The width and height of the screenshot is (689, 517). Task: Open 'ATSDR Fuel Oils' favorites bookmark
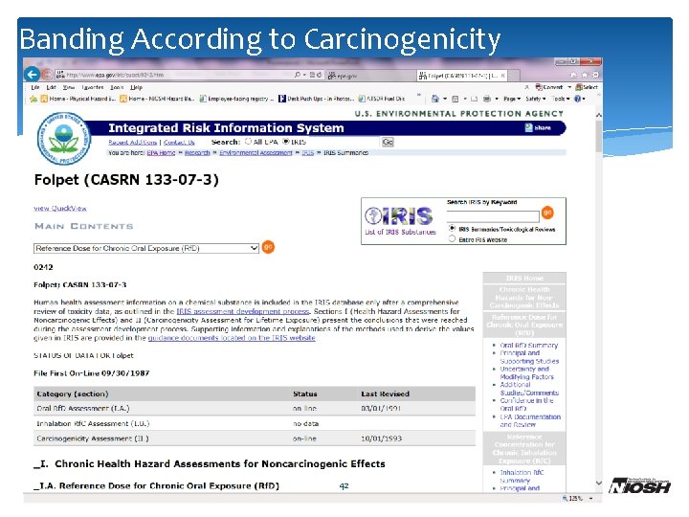pos(382,99)
